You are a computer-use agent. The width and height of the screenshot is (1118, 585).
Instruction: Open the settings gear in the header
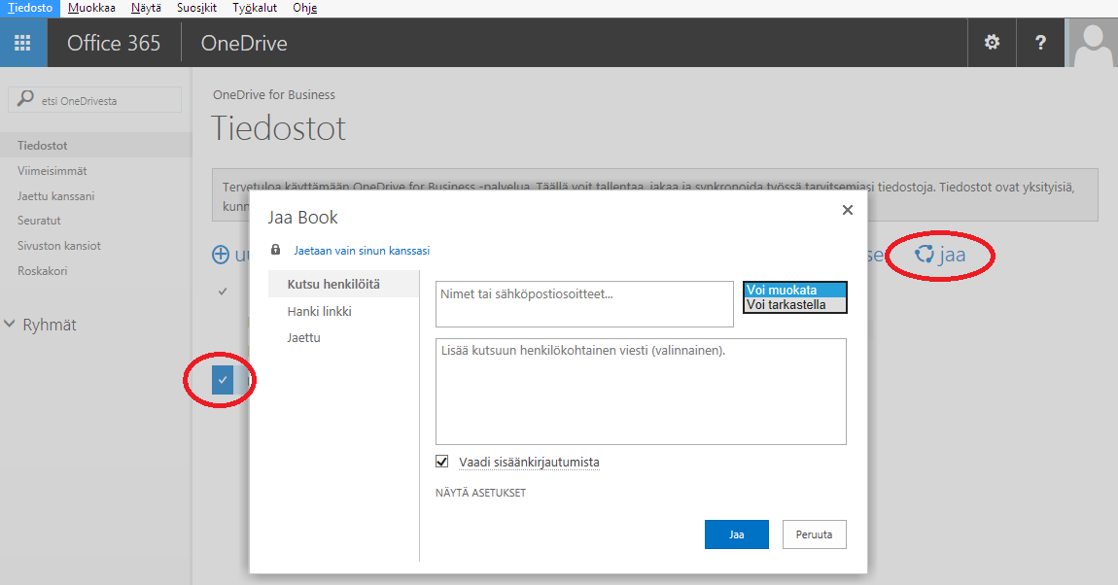click(992, 43)
